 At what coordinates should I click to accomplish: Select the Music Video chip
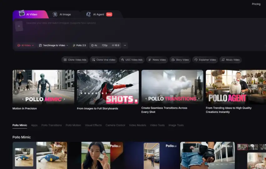(x=231, y=60)
